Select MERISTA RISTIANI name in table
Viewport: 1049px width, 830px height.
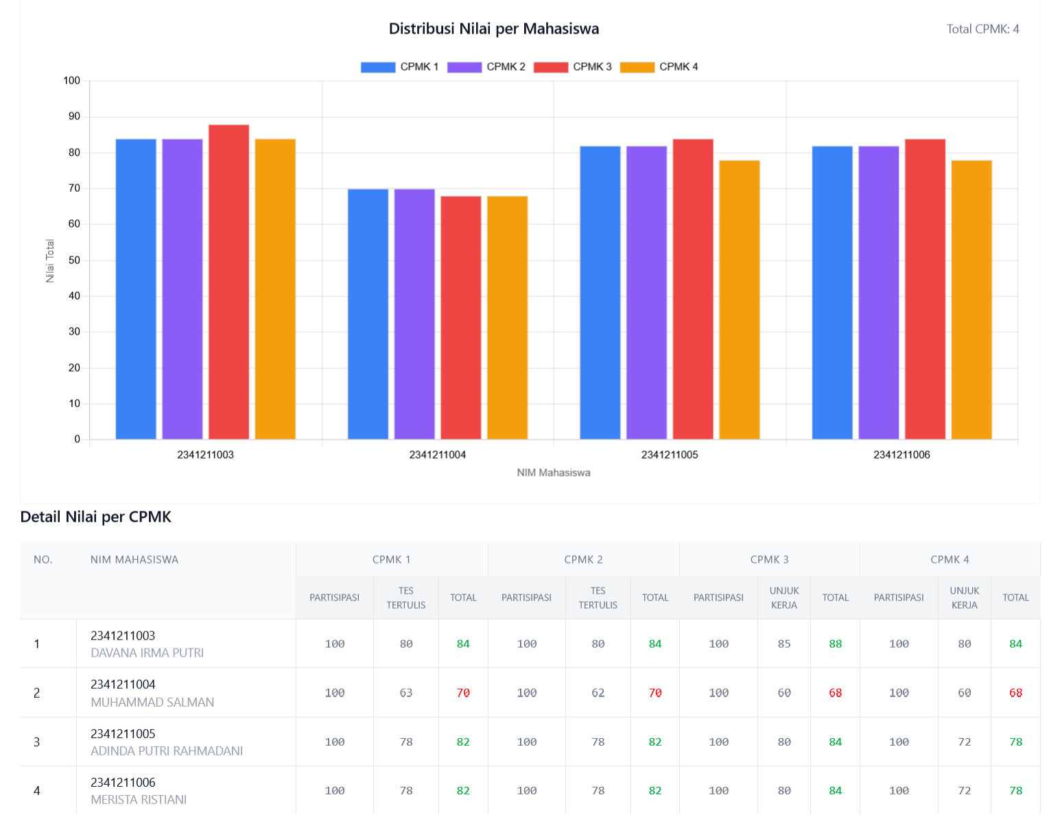[x=139, y=799]
